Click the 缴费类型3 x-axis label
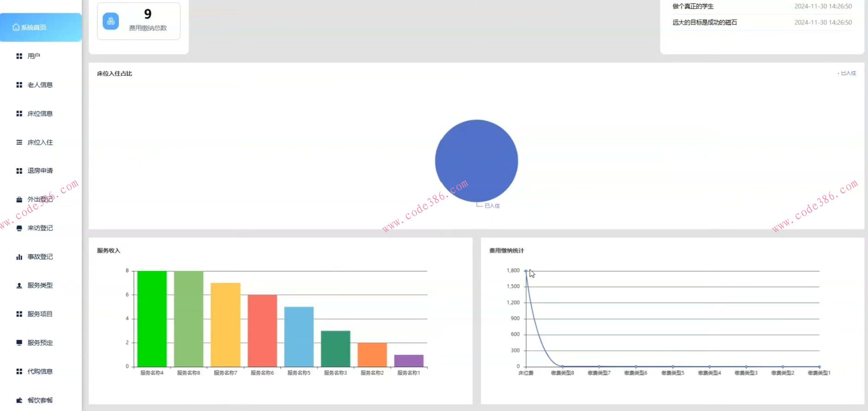This screenshot has width=868, height=411. (746, 373)
